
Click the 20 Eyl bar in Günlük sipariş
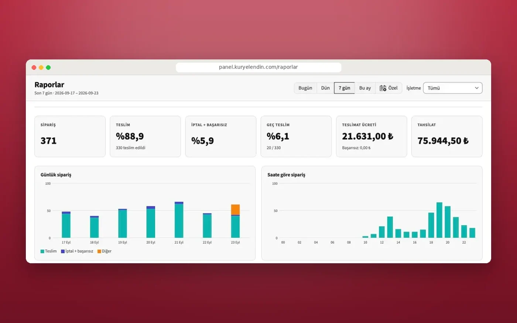click(x=151, y=222)
